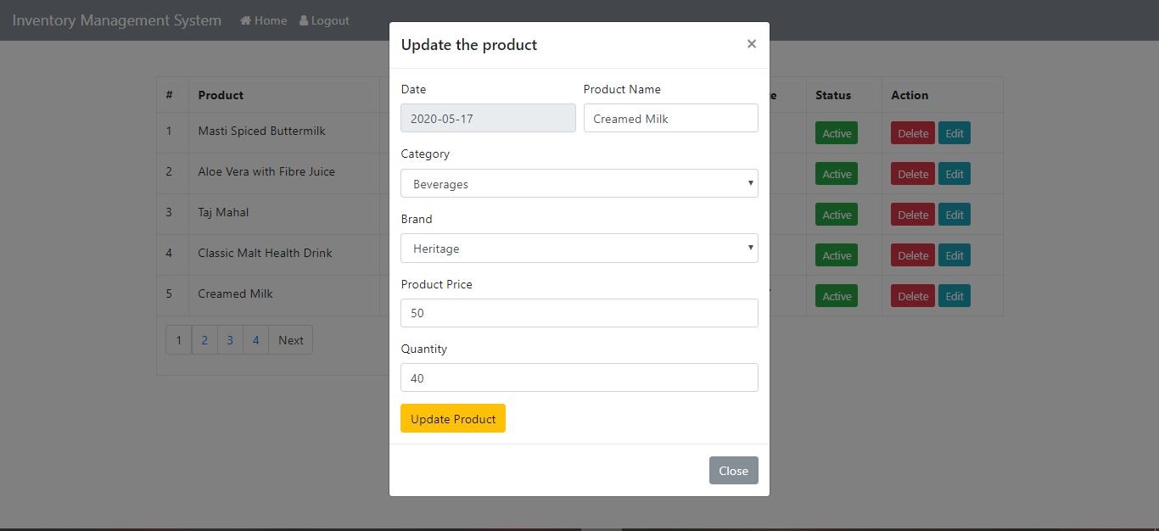Go to pagination page 1
This screenshot has width=1159, height=531.
178,340
